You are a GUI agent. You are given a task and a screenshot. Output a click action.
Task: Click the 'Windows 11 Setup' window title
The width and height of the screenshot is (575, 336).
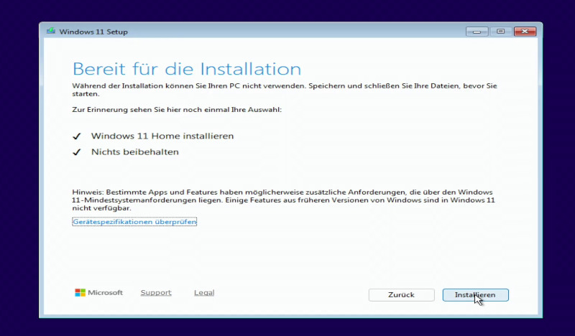(x=93, y=32)
